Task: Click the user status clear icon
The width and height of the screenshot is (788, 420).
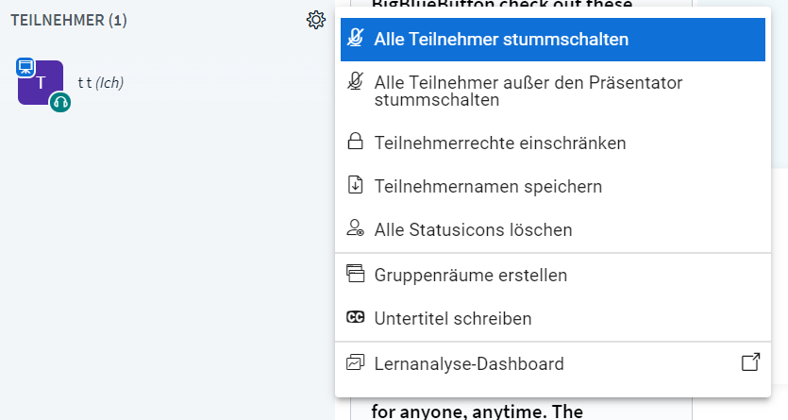Action: tap(355, 228)
